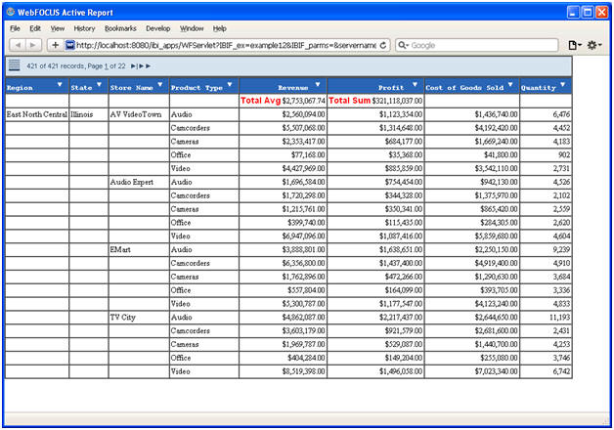Screen dimensions: 614x430
Task: Select the EMart store cell
Action: coord(139,249)
